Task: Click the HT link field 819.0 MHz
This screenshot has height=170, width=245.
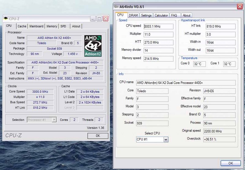Action: click(221, 26)
